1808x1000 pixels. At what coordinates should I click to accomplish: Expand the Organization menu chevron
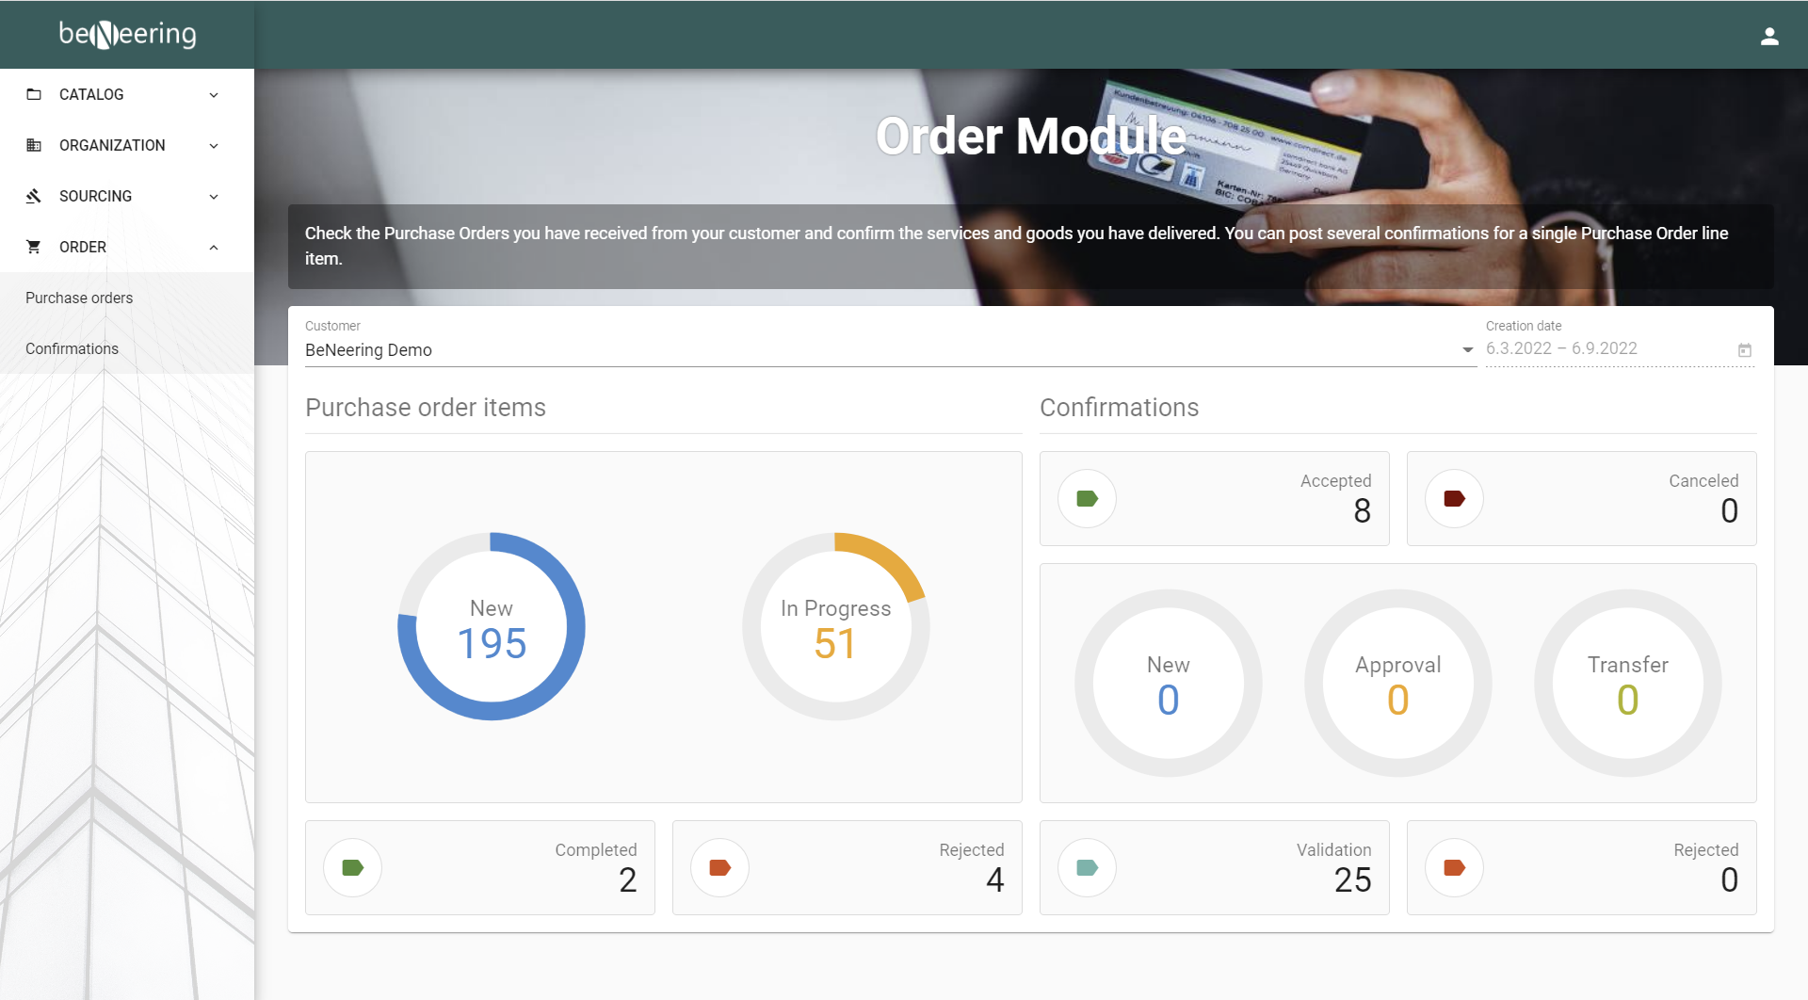click(214, 145)
